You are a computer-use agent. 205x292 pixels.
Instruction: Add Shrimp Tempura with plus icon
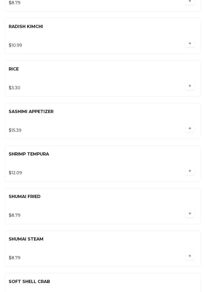tap(190, 171)
